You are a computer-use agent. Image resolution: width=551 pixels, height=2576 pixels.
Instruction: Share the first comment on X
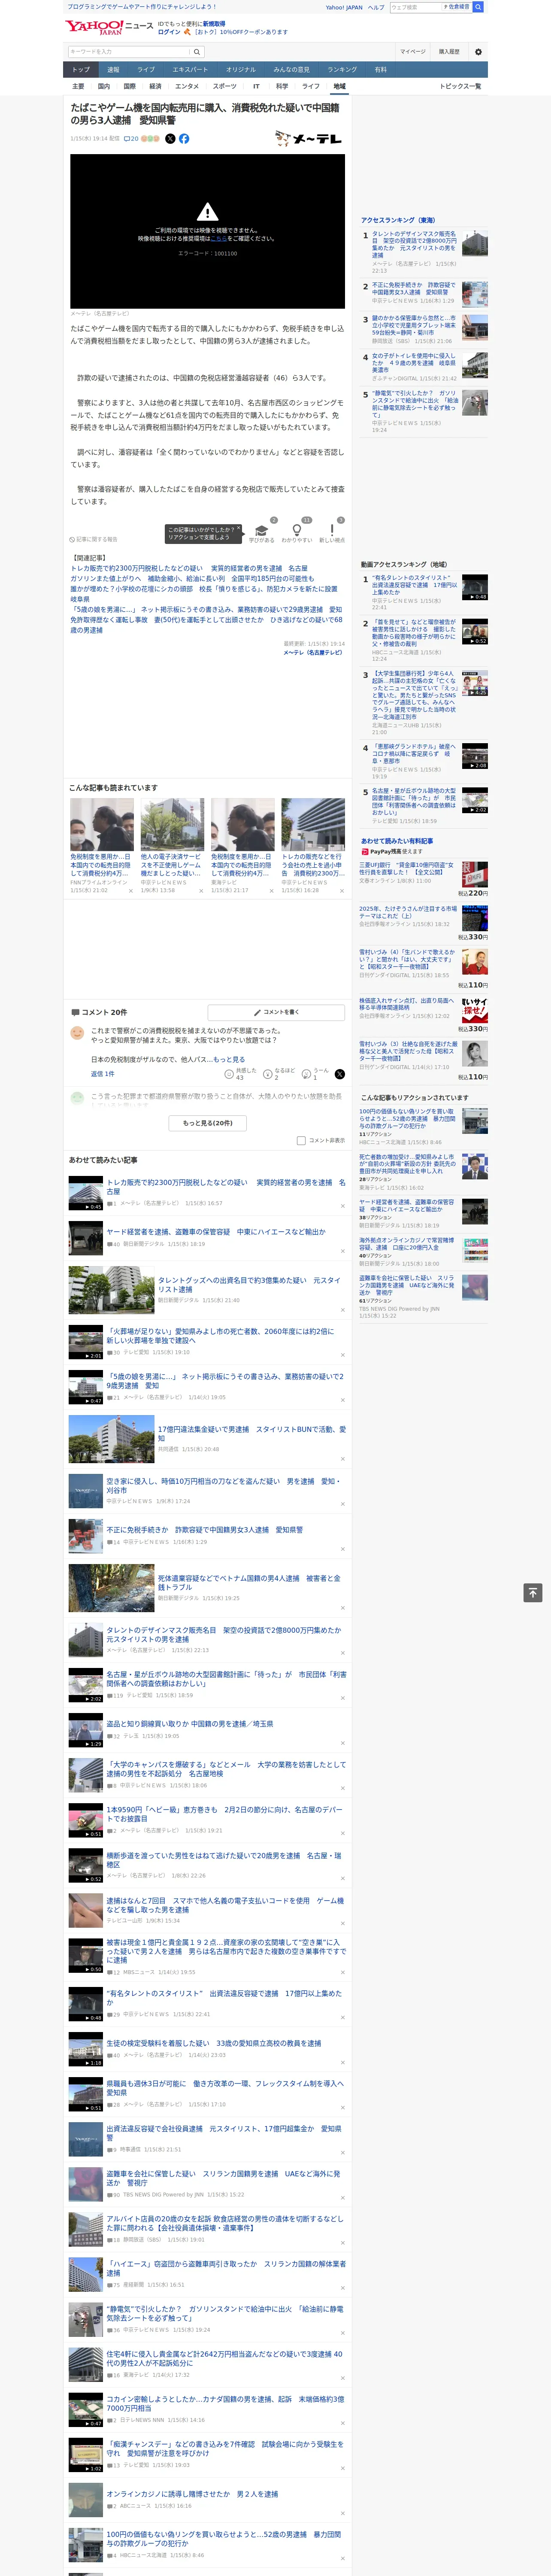pos(340,1074)
